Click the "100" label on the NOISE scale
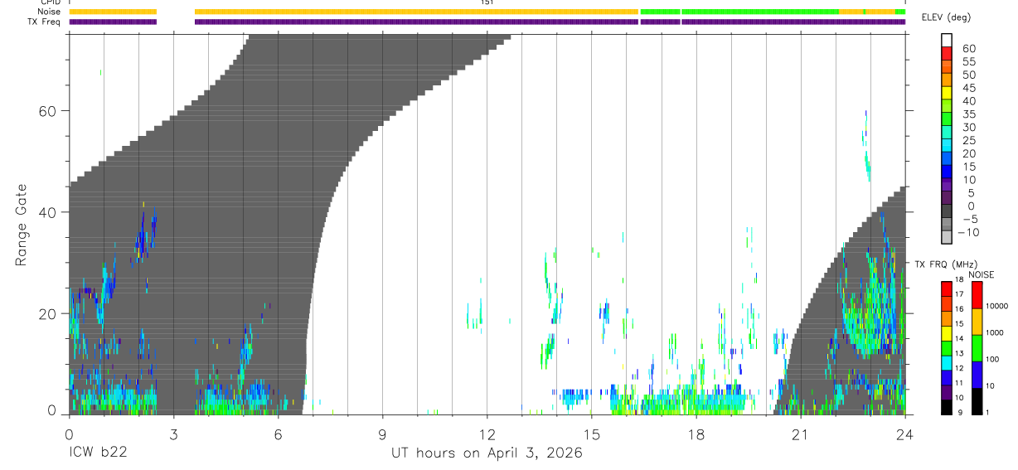This screenshot has height=470, width=1018. point(993,360)
